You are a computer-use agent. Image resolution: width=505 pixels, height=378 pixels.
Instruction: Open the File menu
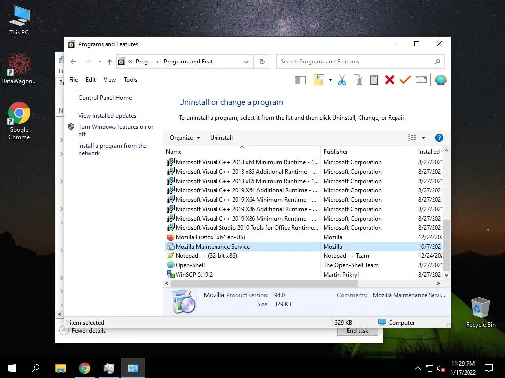click(73, 80)
